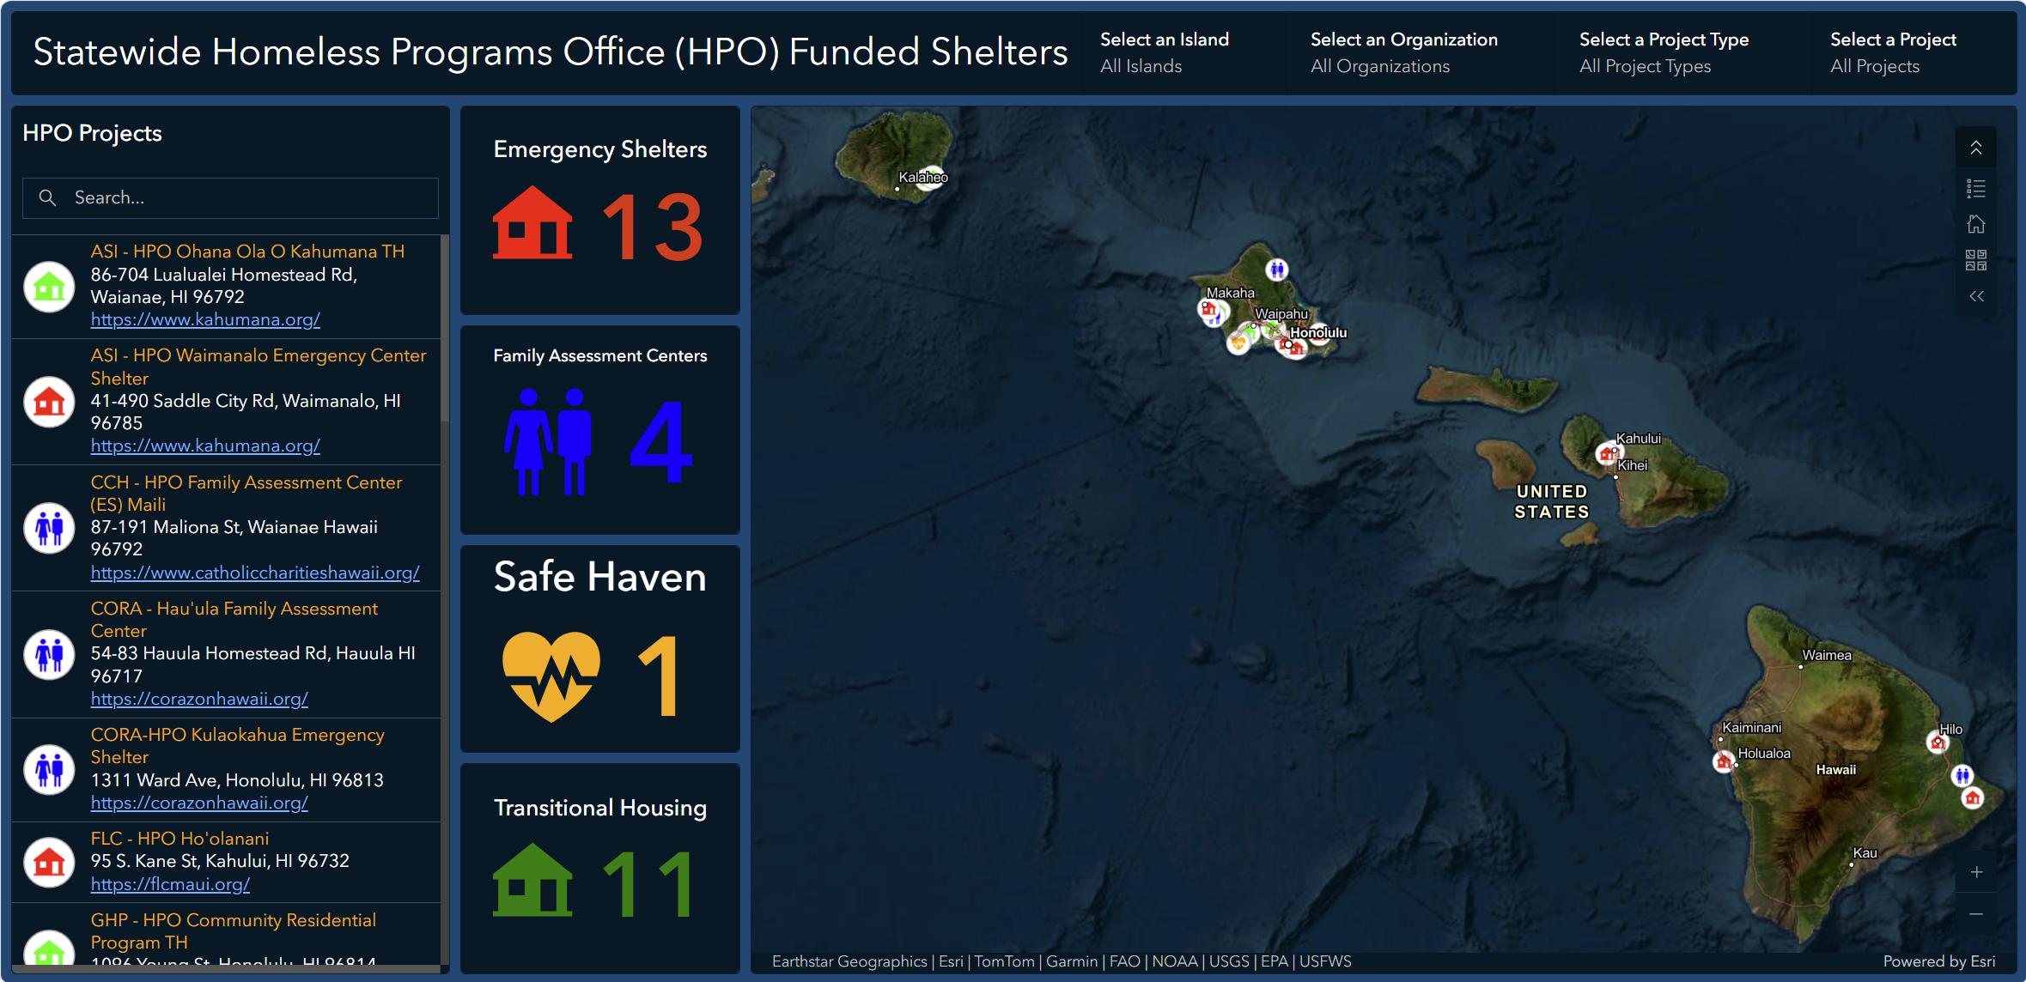Zoom out with the minus button
Screen dimensions: 2026x982
(1976, 914)
